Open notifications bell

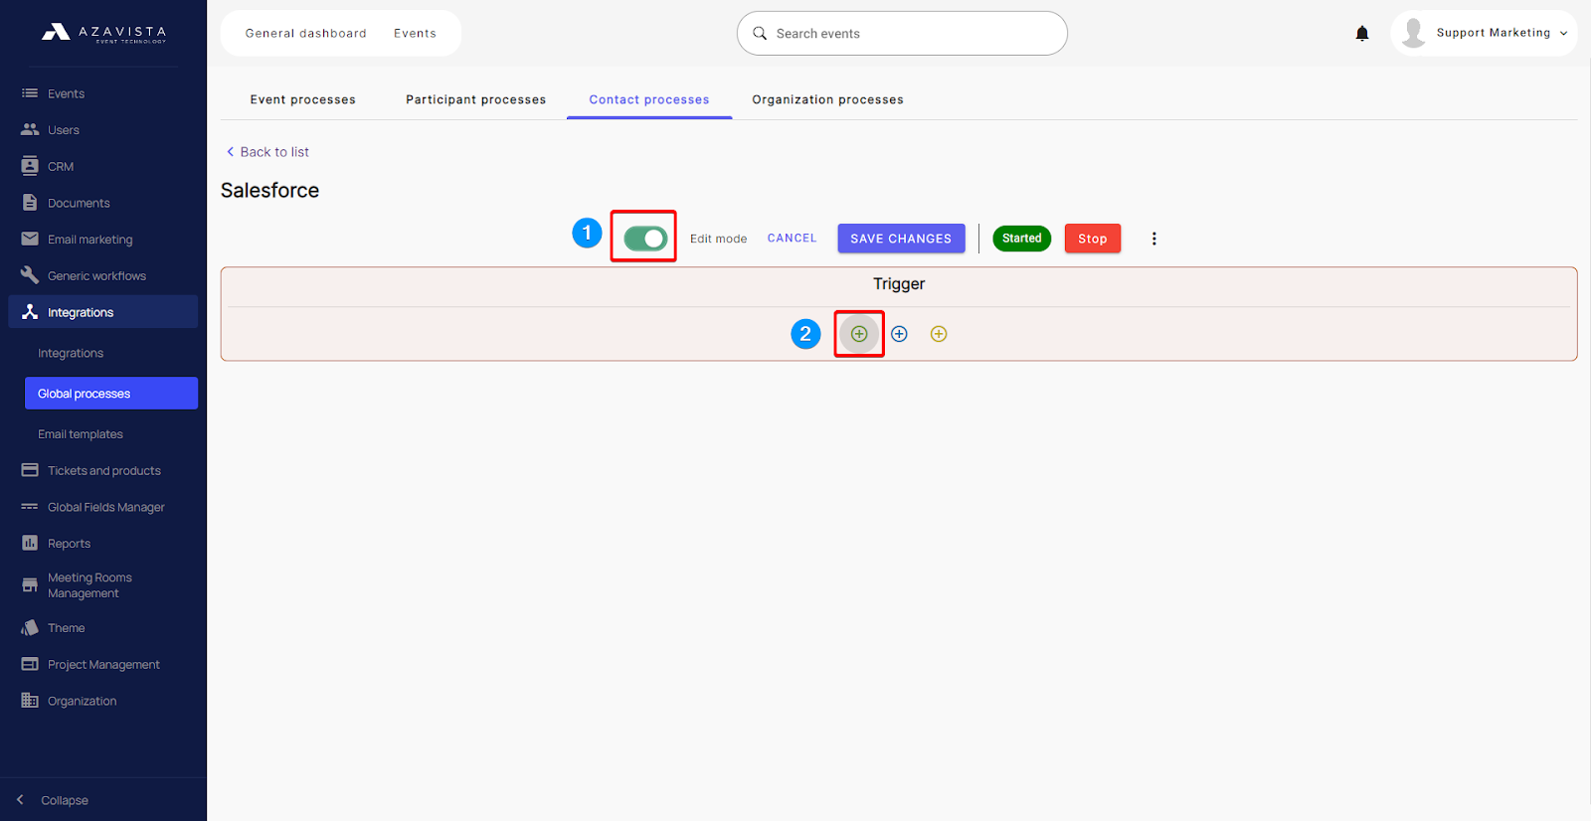coord(1362,34)
